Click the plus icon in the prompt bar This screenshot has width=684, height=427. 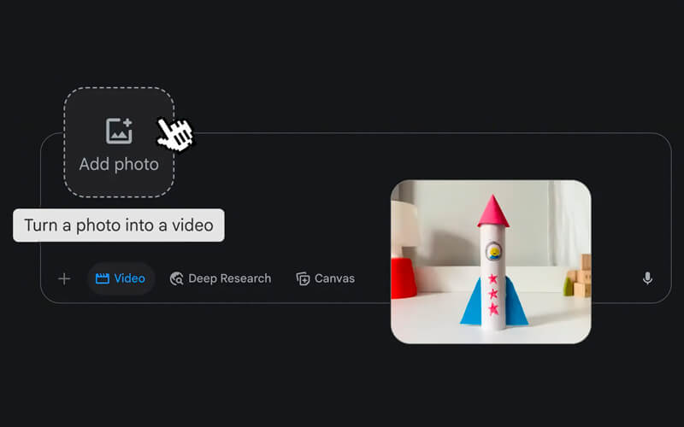(64, 278)
